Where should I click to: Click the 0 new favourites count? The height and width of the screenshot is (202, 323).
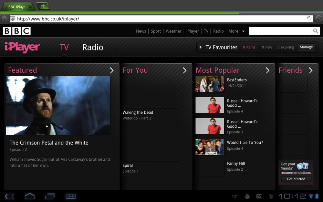click(267, 48)
